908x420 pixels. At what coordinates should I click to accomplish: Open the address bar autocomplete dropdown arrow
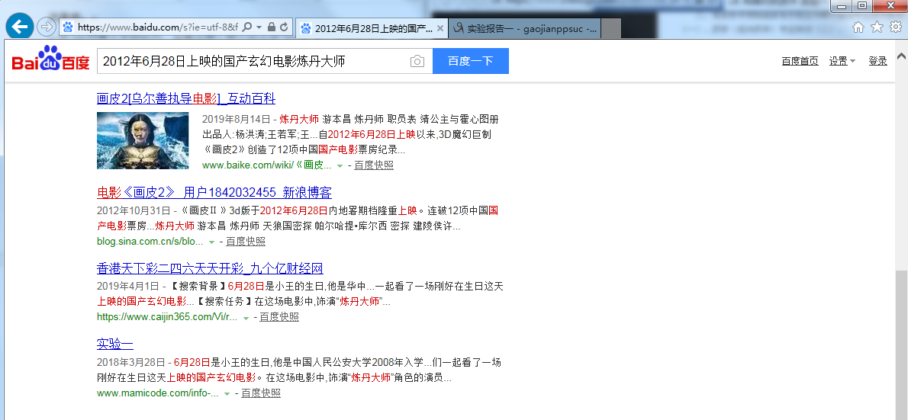[259, 27]
